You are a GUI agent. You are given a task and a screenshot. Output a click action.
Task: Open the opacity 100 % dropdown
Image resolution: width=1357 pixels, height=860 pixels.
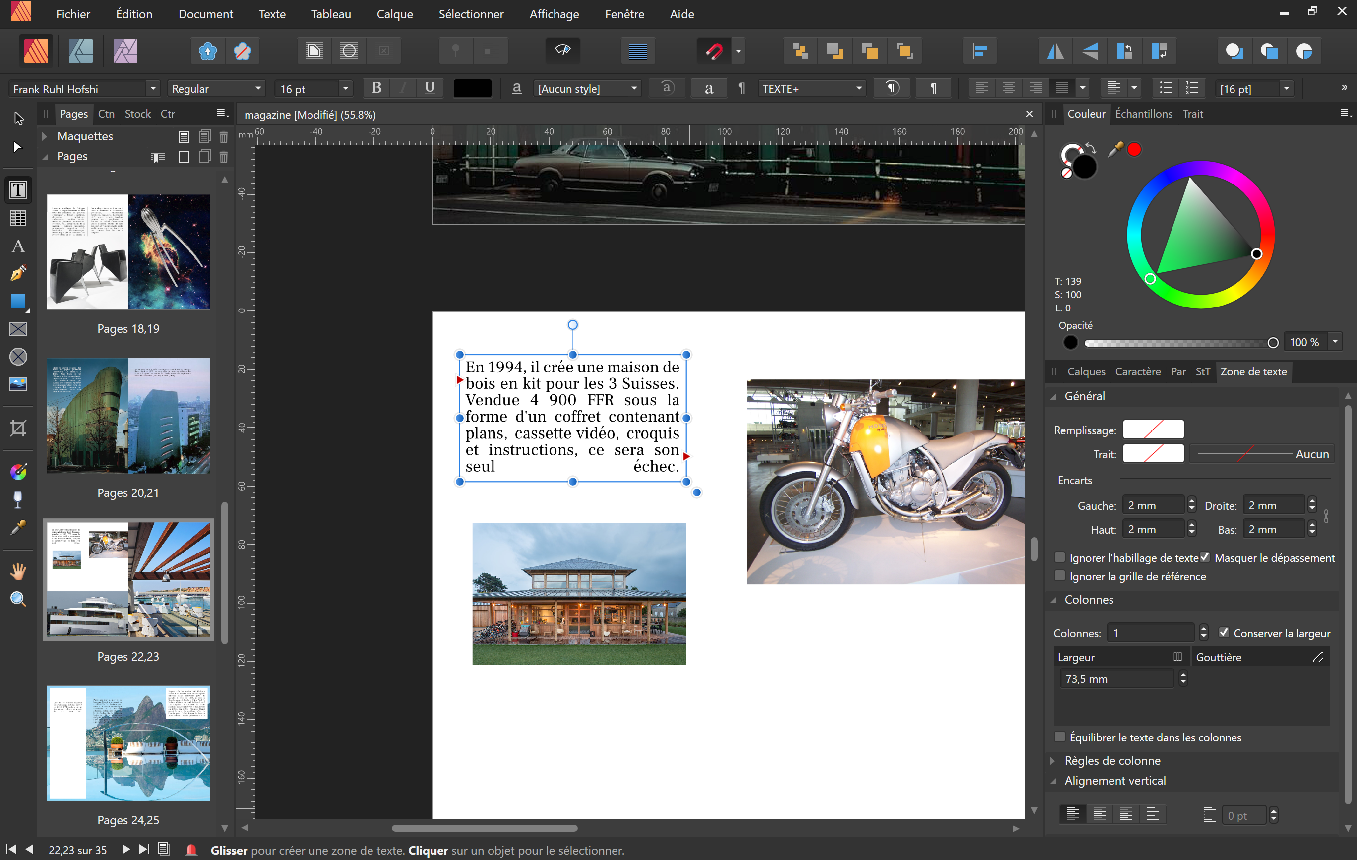(1335, 342)
